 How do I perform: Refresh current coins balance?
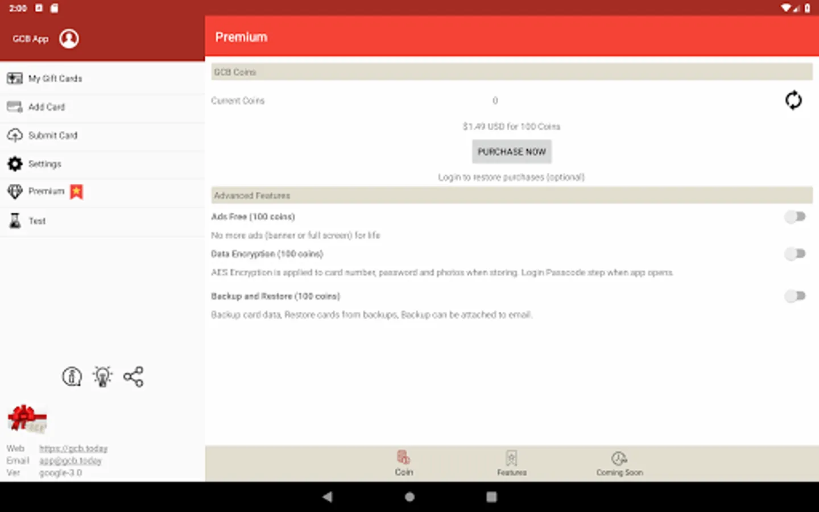pyautogui.click(x=793, y=100)
